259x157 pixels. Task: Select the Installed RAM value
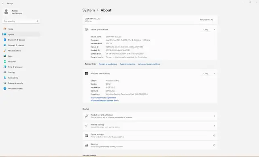click(x=109, y=43)
